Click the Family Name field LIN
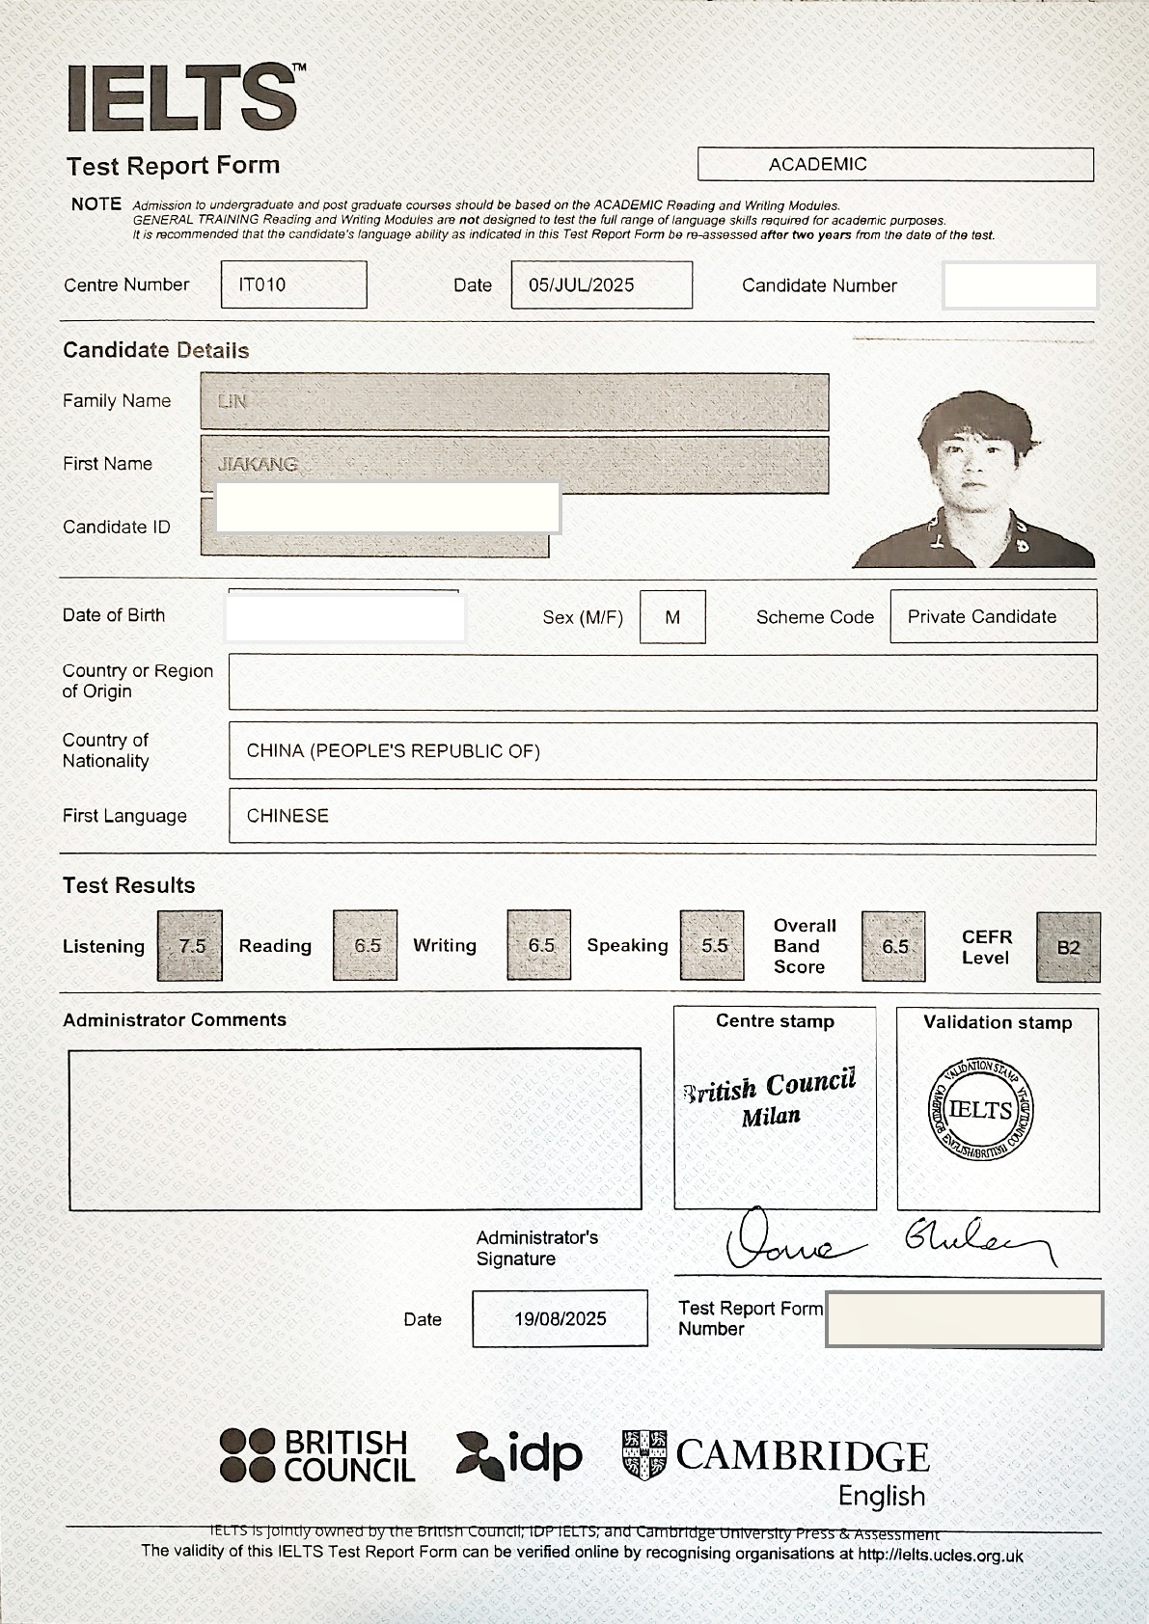 click(x=514, y=401)
